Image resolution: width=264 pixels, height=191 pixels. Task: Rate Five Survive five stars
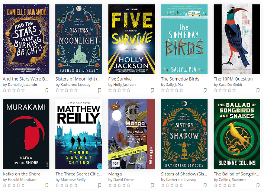129,90
